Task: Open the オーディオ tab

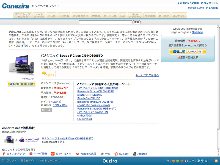Action: coord(110,16)
